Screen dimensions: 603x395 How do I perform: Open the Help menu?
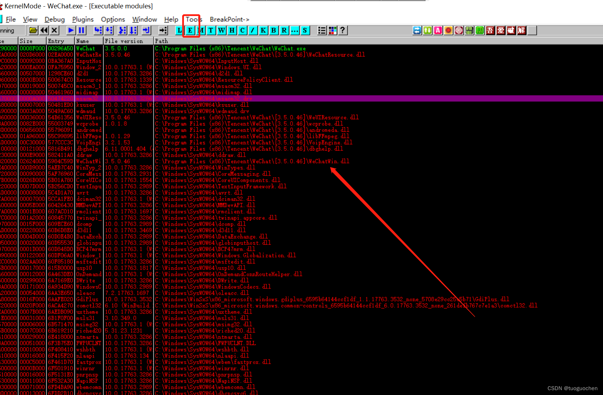tap(171, 20)
